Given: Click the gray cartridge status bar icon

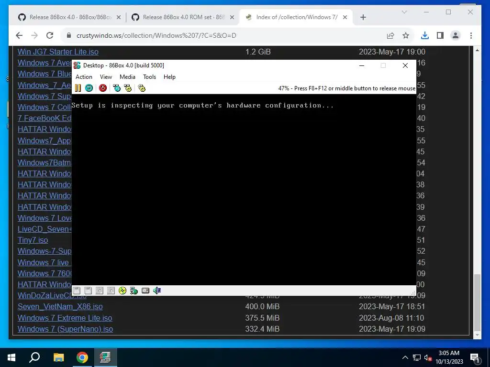Looking at the screenshot, I should [145, 291].
